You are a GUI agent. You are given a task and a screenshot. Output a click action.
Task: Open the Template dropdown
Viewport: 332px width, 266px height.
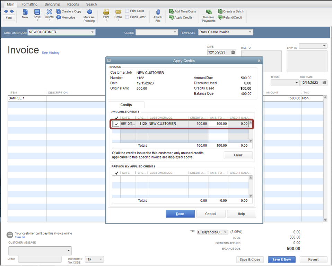point(250,32)
